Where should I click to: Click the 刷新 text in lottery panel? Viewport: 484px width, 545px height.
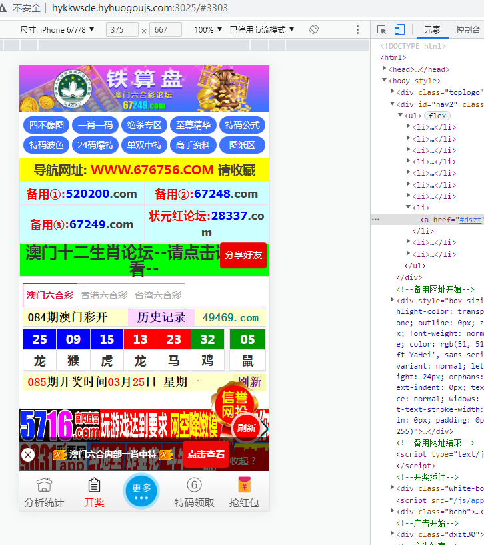tap(250, 381)
